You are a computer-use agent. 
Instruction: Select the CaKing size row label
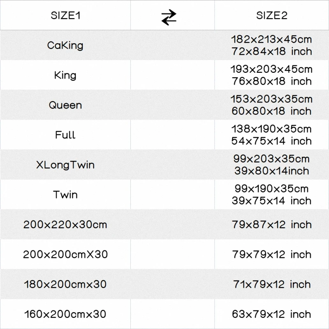click(x=65, y=45)
